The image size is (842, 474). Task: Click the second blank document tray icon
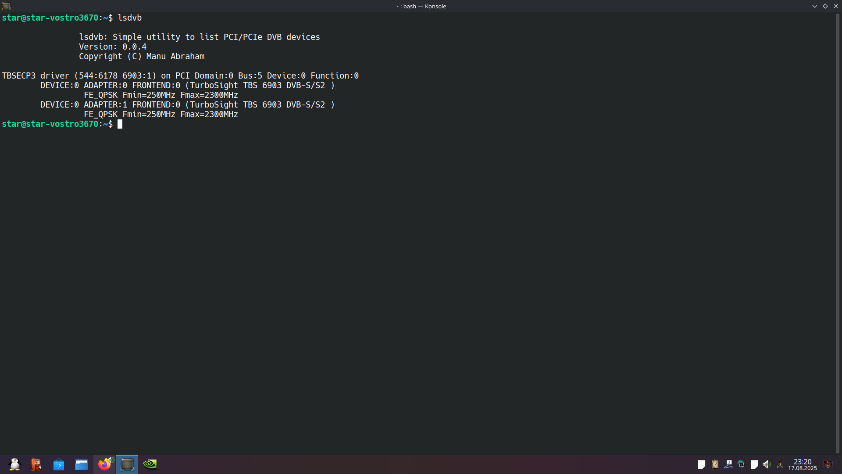[754, 464]
